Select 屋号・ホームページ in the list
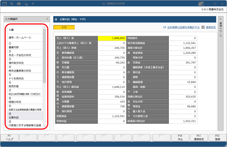Image resolution: width=227 pixels, height=147 pixels. click(25, 38)
